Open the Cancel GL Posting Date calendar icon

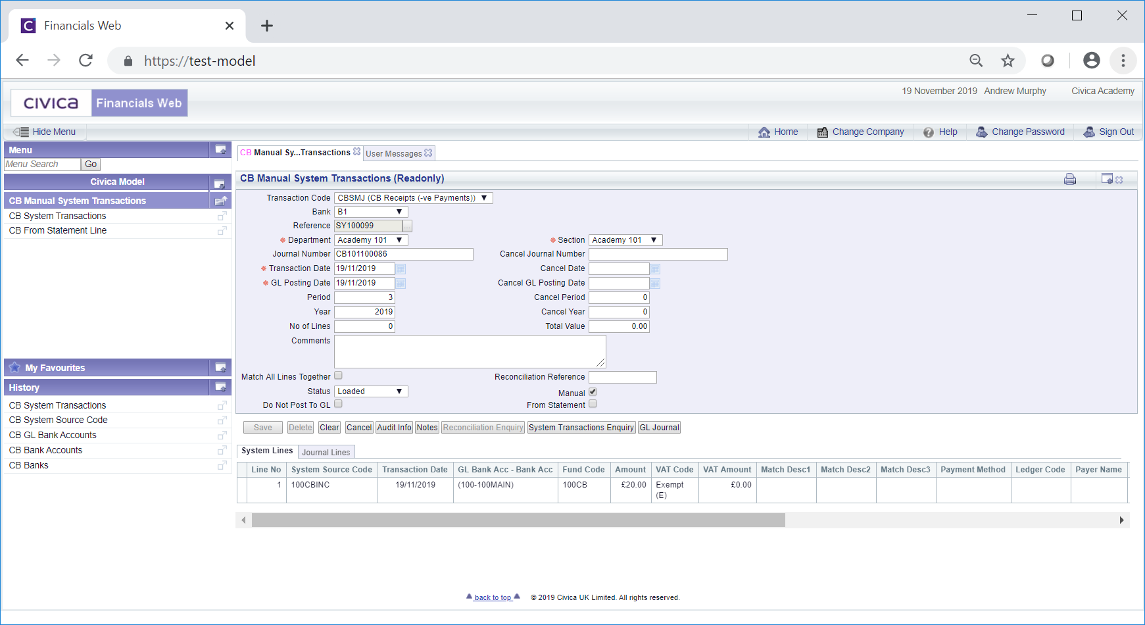tap(656, 284)
